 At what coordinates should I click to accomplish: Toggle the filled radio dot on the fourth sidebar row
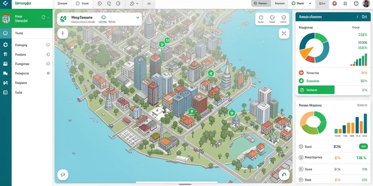coord(48,73)
